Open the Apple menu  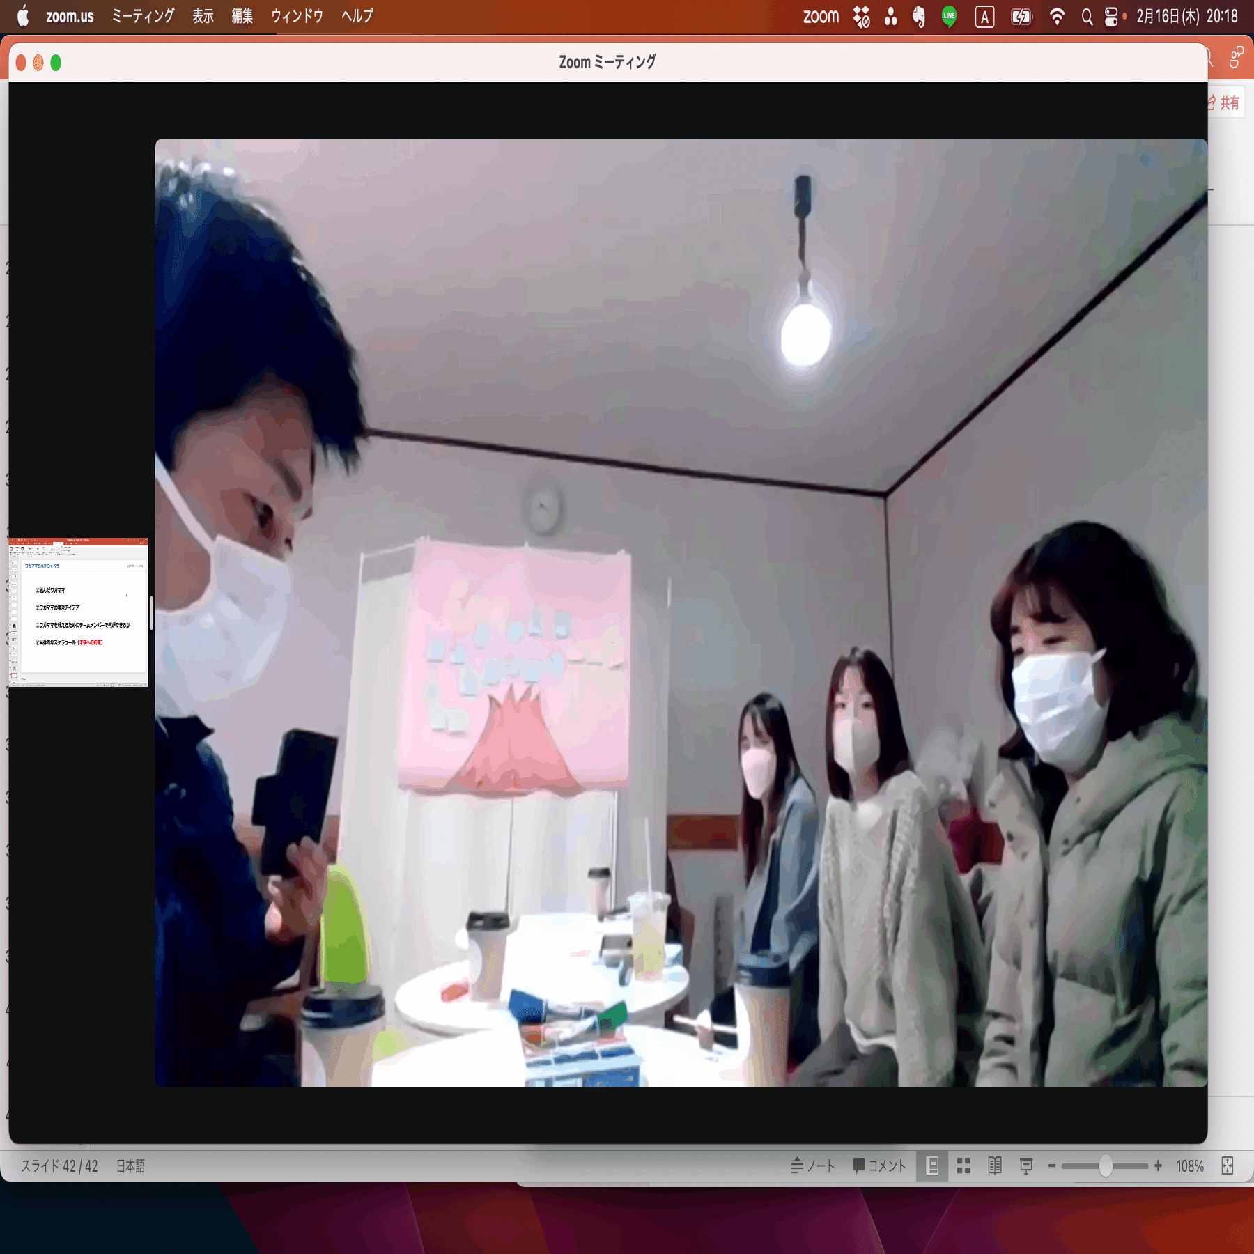coord(23,16)
